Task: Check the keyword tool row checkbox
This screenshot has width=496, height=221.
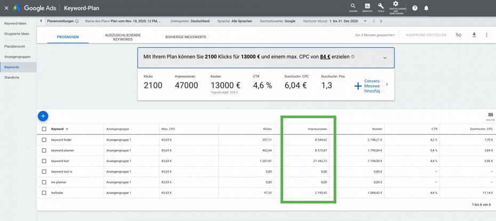Action: tap(44, 161)
